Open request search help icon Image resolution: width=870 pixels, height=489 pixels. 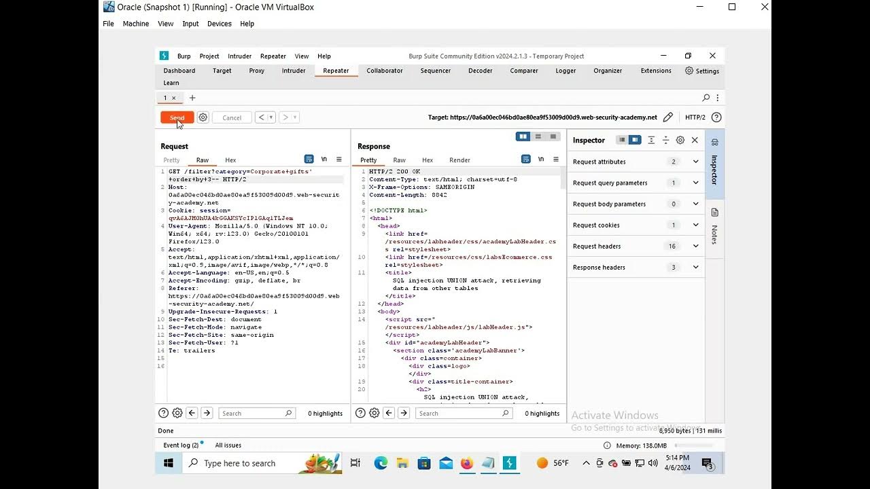pos(163,413)
